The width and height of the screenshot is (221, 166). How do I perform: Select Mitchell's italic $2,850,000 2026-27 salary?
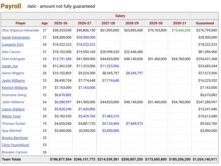(87, 131)
